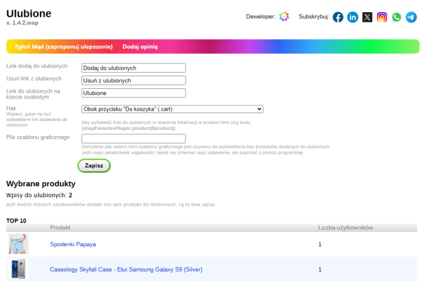Open the X (Twitter) icon
This screenshot has width=423, height=294.
pos(367,17)
